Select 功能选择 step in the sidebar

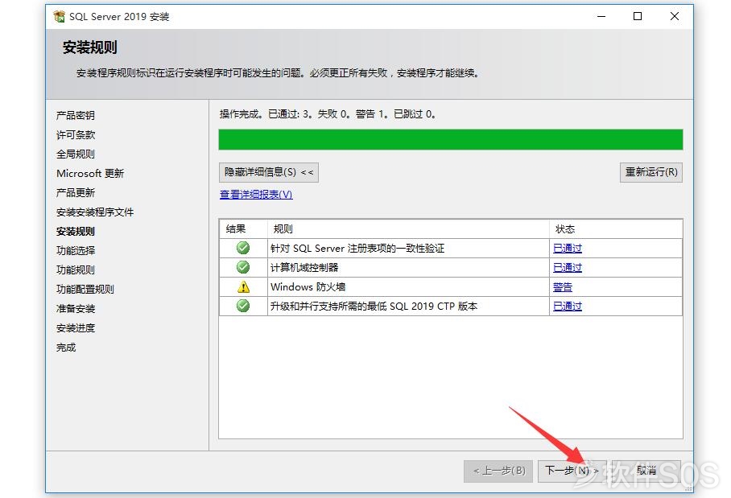click(x=76, y=251)
